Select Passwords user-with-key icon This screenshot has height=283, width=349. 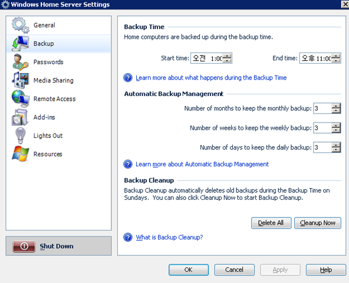21,62
